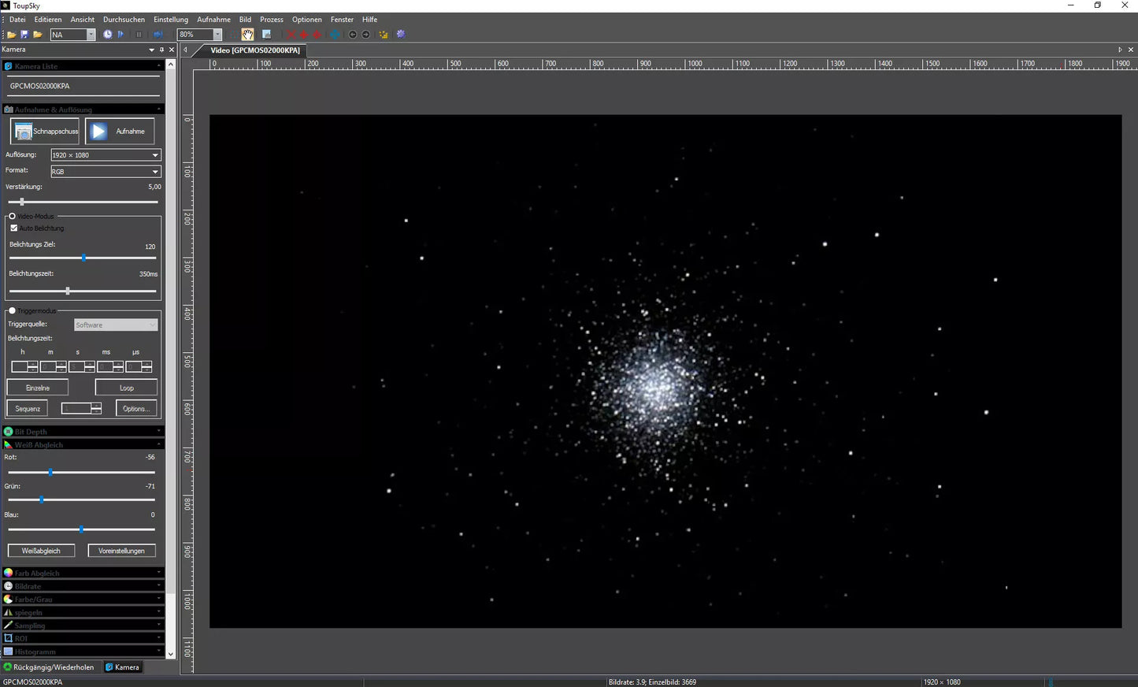This screenshot has height=687, width=1138.
Task: Toggle the Auto Belichtung checkbox
Action: point(13,228)
